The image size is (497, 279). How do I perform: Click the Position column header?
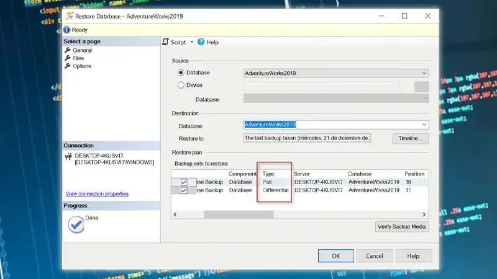(414, 174)
